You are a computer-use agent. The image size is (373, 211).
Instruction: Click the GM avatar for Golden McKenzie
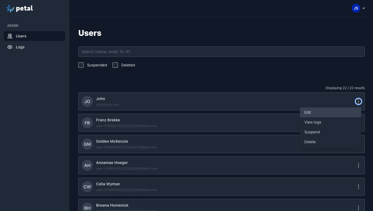87,144
